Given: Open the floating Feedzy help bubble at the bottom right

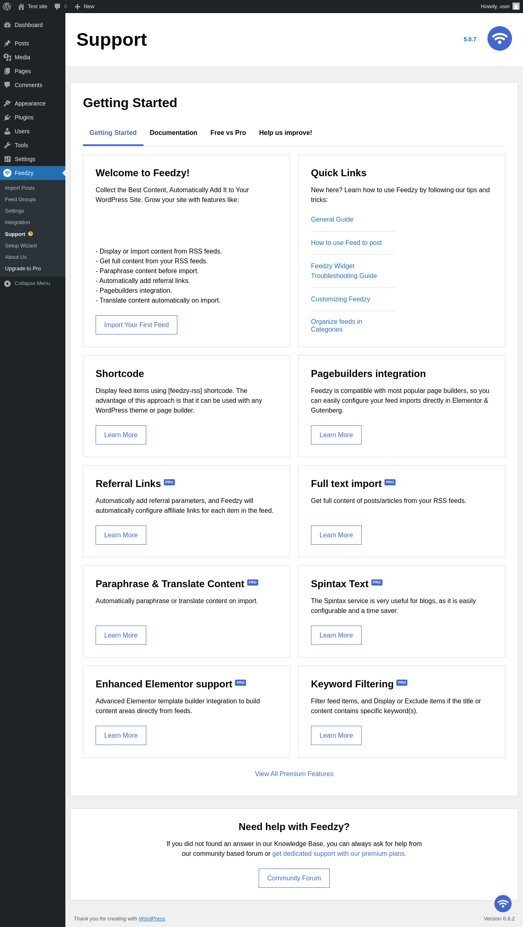Looking at the screenshot, I should [503, 904].
